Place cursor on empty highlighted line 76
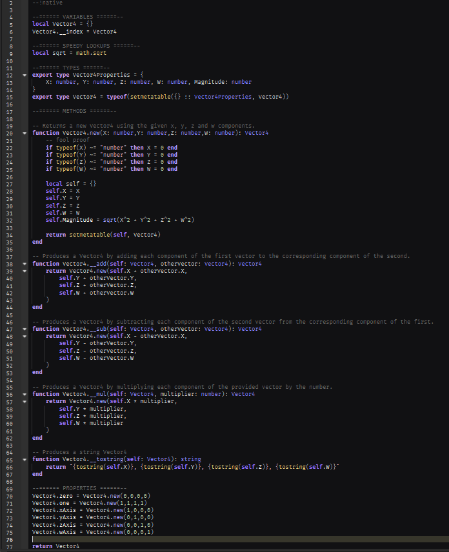449x552 pixels. tap(239, 539)
